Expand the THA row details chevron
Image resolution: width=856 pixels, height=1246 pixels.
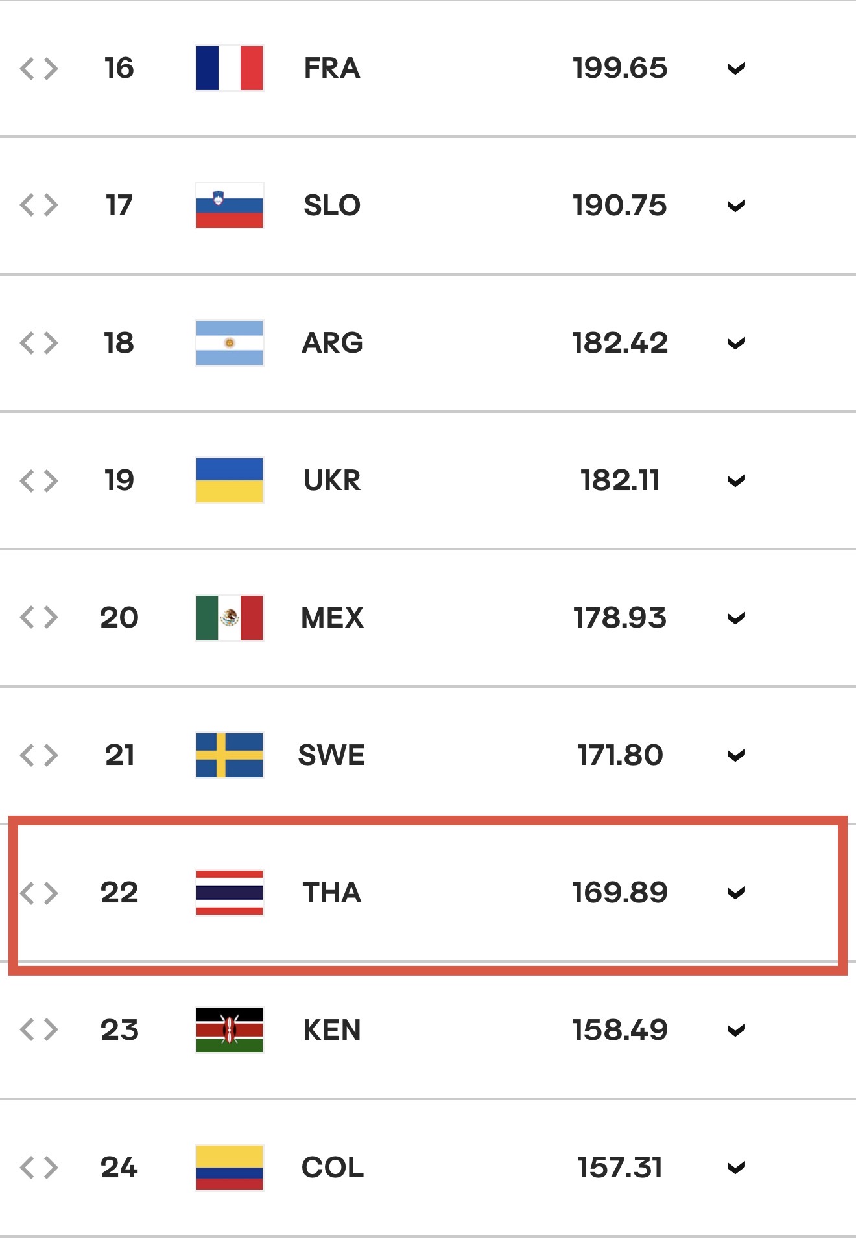(x=736, y=893)
